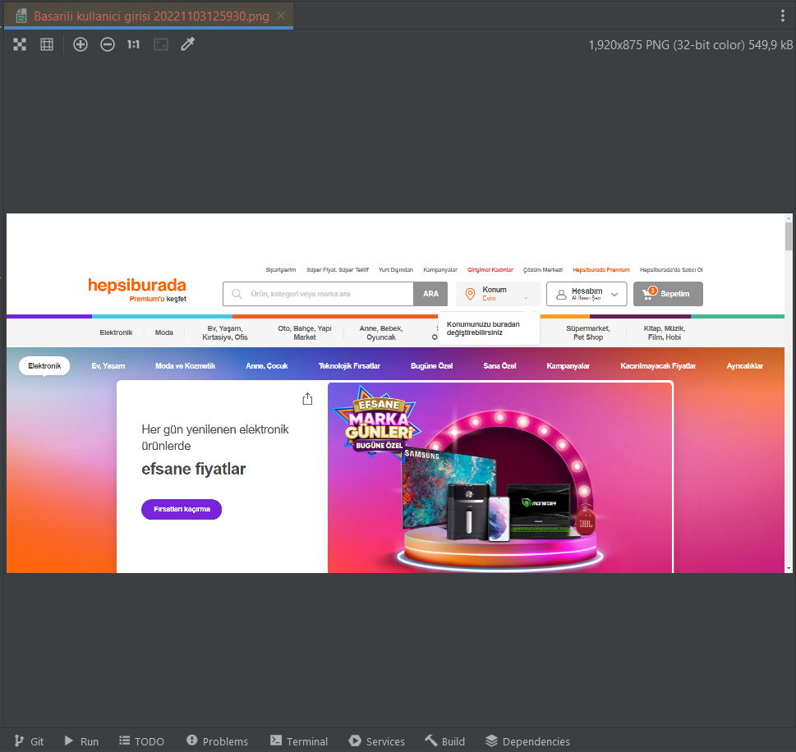Open the editor tab options menu
The width and height of the screenshot is (796, 752).
782,16
